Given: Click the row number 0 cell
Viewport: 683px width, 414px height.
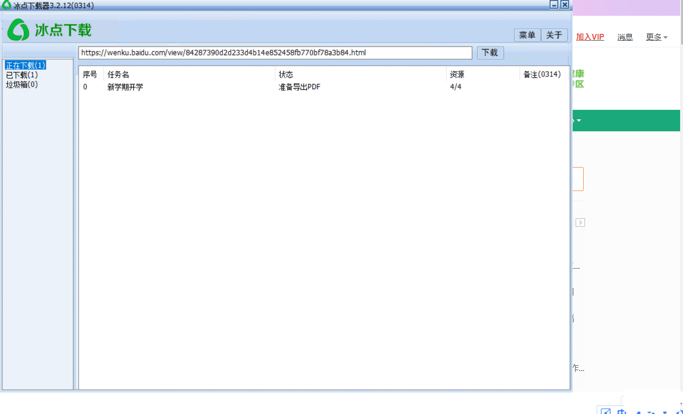Looking at the screenshot, I should coord(85,87).
